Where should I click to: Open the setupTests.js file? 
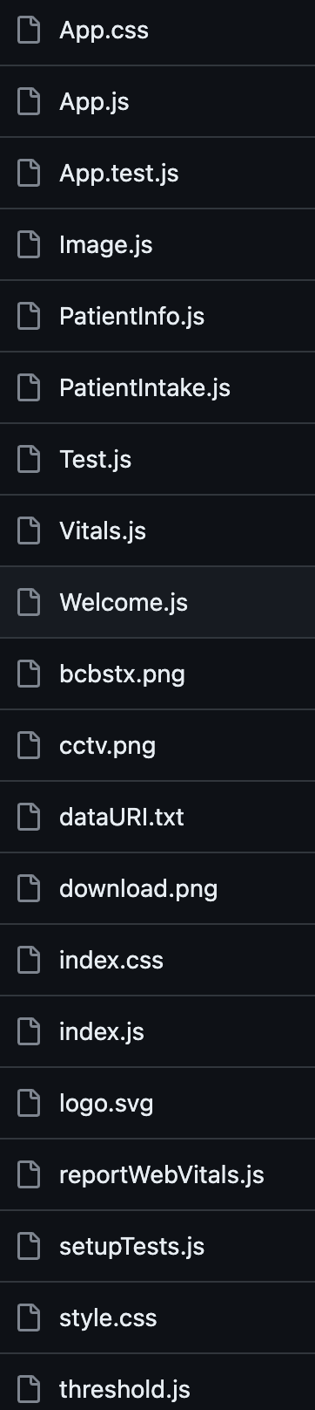(131, 1247)
